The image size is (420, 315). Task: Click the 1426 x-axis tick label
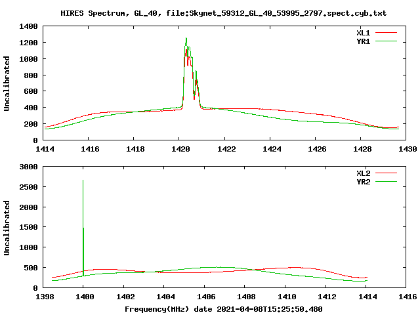[x=317, y=149]
